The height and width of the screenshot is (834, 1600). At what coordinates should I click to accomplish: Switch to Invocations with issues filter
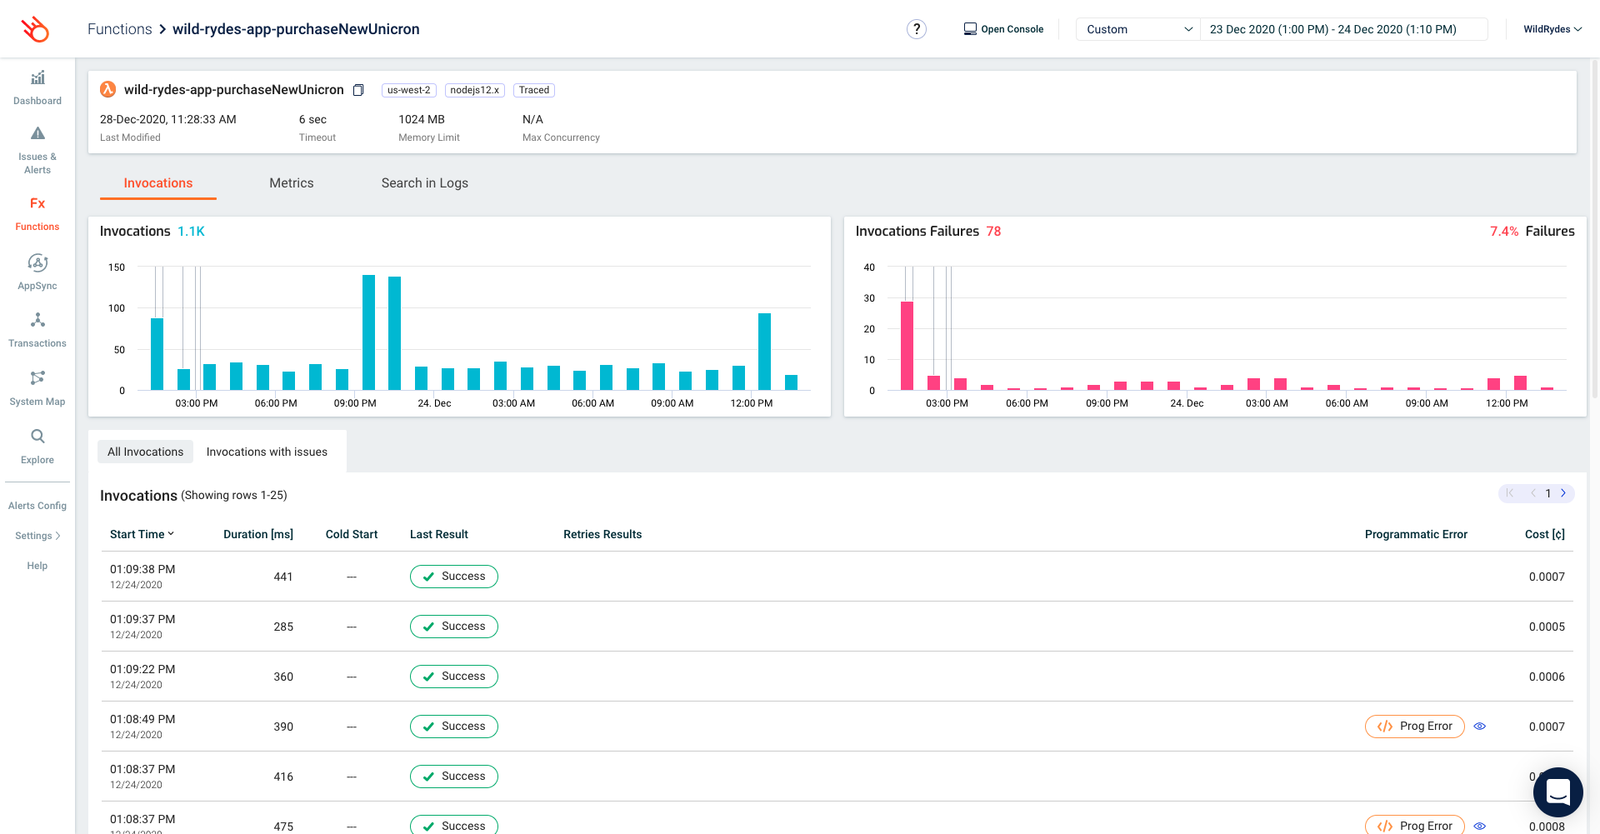point(267,452)
